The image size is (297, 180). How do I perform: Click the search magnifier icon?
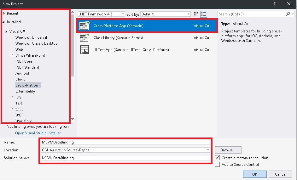(288, 14)
